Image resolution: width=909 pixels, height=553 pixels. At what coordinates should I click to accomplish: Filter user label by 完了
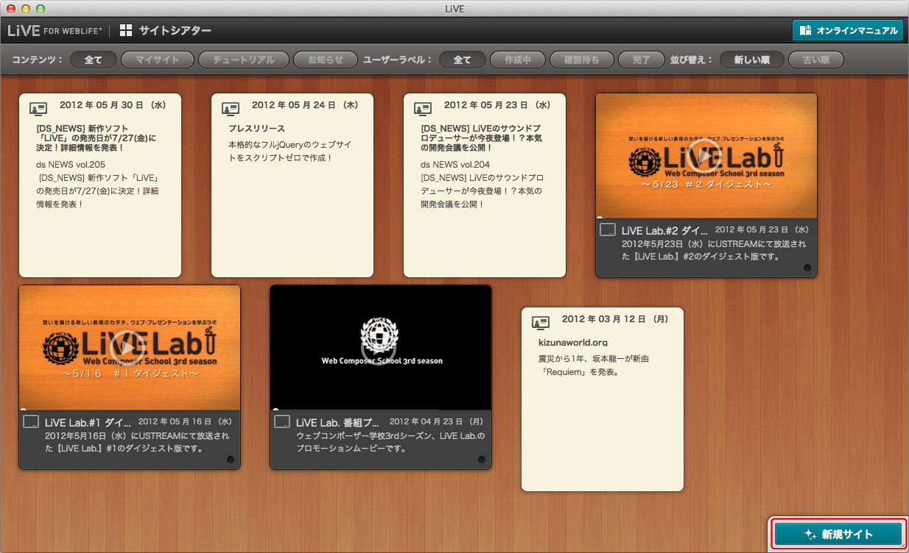[x=642, y=60]
